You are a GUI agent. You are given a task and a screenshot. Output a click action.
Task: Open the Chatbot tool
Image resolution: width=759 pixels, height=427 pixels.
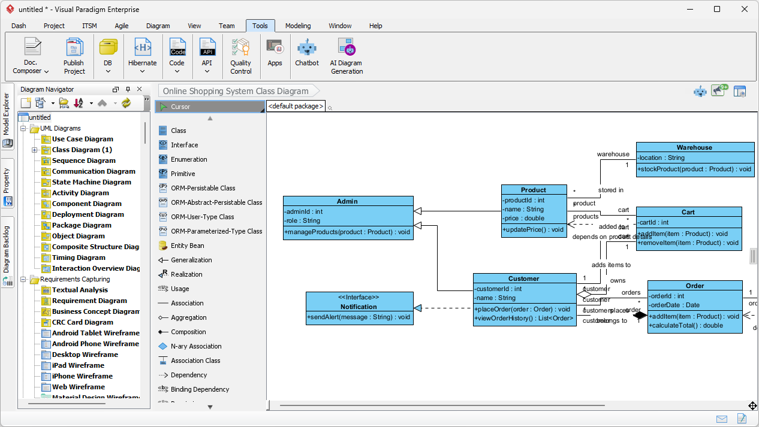(306, 54)
